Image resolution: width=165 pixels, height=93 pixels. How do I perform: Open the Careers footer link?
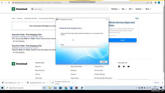pyautogui.click(x=73, y=74)
